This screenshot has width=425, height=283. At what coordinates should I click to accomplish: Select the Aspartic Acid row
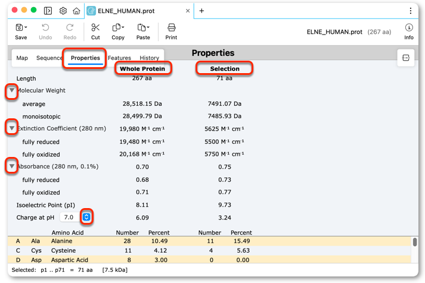[209, 259]
